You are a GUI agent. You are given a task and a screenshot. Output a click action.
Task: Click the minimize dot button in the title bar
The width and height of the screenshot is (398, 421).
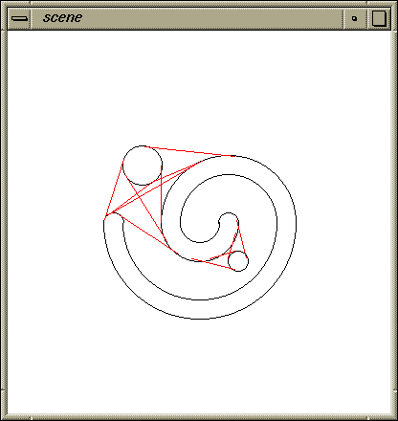coord(355,18)
